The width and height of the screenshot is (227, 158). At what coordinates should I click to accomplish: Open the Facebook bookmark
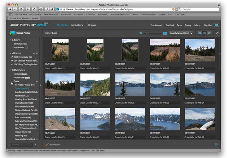pyautogui.click(x=103, y=14)
